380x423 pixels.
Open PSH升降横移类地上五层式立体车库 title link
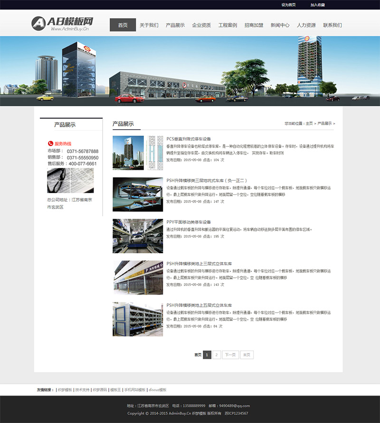[199, 305]
